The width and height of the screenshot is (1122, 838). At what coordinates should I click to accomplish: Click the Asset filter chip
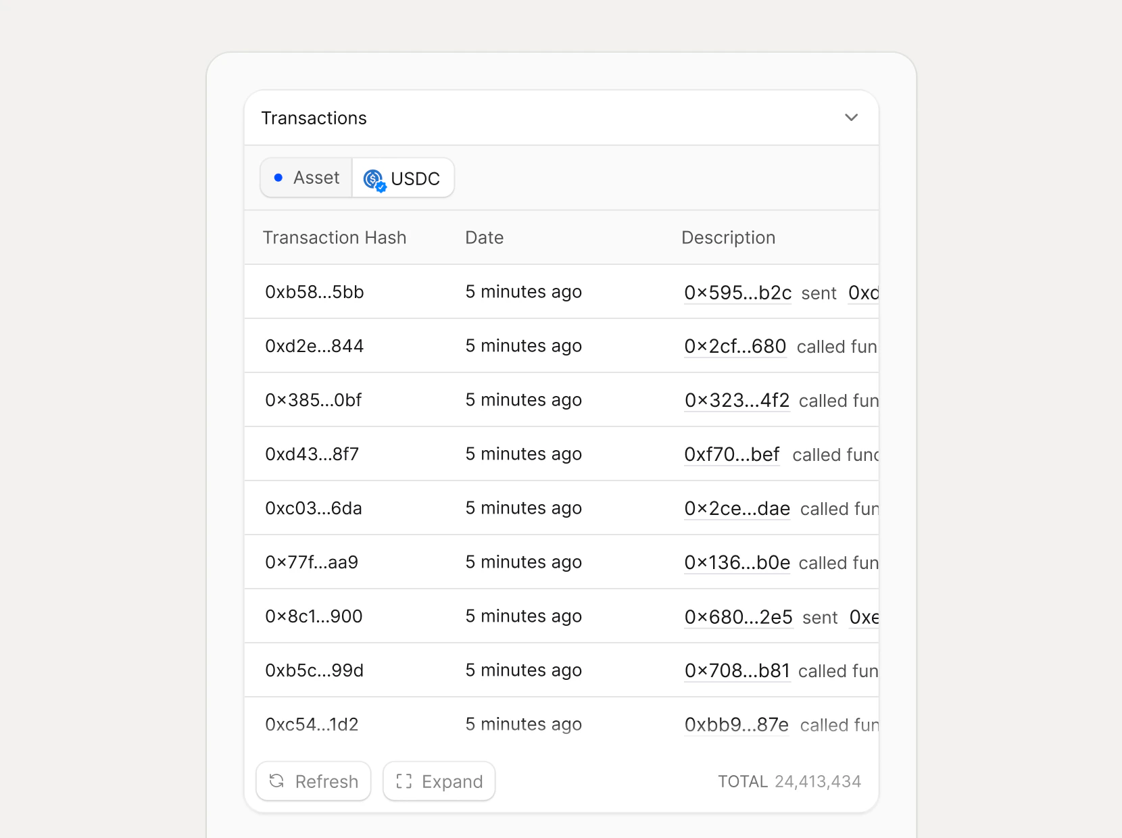(306, 178)
